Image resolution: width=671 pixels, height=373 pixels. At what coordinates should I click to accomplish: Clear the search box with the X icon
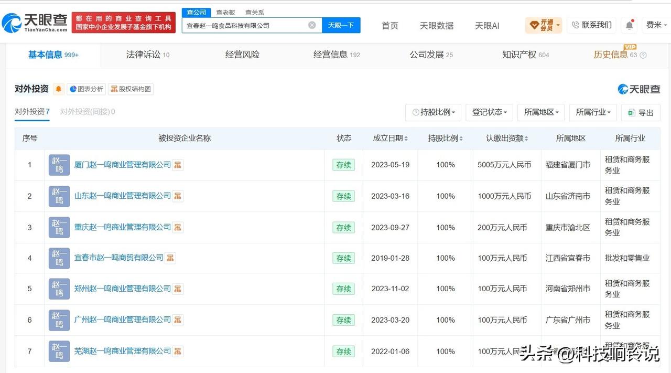point(312,25)
